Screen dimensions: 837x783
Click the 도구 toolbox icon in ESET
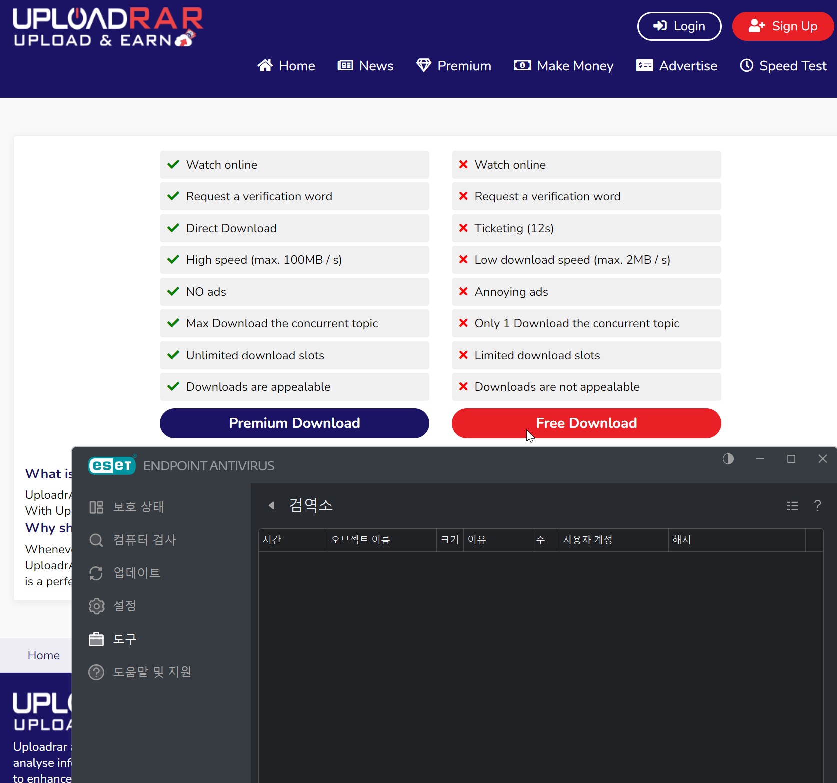96,639
